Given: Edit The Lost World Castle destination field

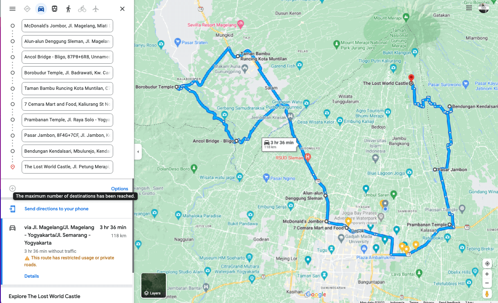Looking at the screenshot, I should 67,167.
